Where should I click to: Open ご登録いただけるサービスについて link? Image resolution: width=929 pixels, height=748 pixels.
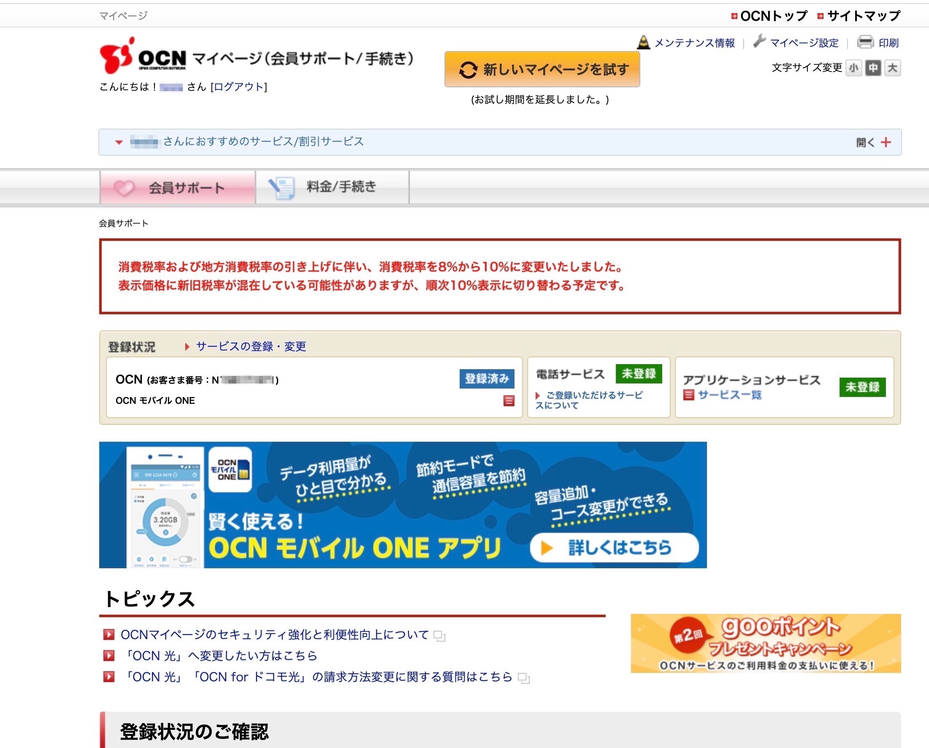589,400
